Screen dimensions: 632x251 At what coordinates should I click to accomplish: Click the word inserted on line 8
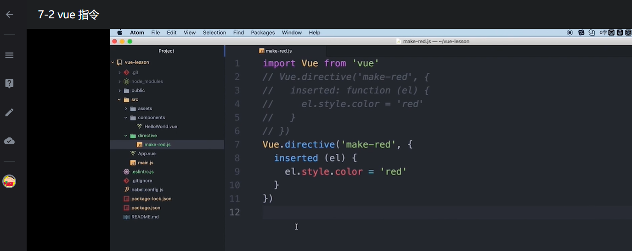point(296,158)
